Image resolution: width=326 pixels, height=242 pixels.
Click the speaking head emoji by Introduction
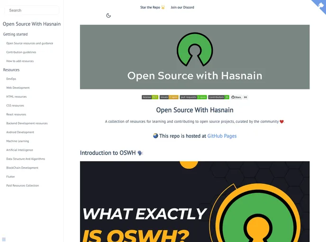click(x=140, y=153)
